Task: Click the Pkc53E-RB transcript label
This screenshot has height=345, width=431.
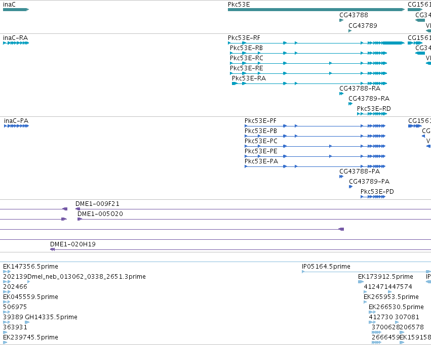Action: coord(246,48)
